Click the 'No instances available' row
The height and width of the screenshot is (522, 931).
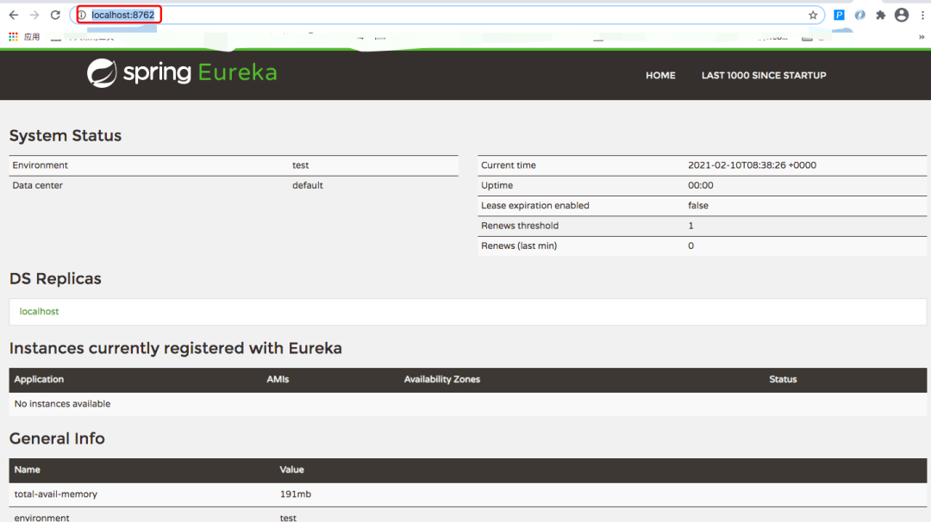click(x=468, y=404)
